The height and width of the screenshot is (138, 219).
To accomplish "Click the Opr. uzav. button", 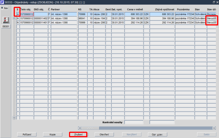I will [157, 134].
